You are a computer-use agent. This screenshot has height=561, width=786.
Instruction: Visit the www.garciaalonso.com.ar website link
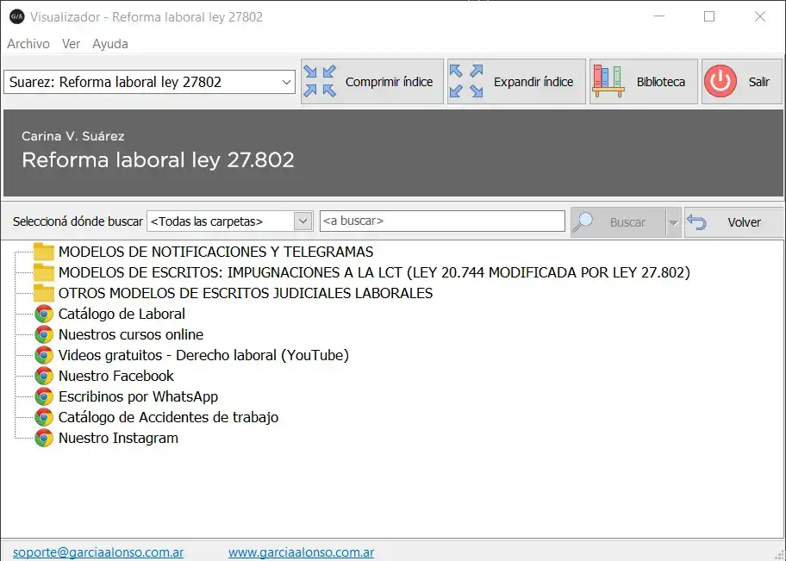tap(301, 552)
